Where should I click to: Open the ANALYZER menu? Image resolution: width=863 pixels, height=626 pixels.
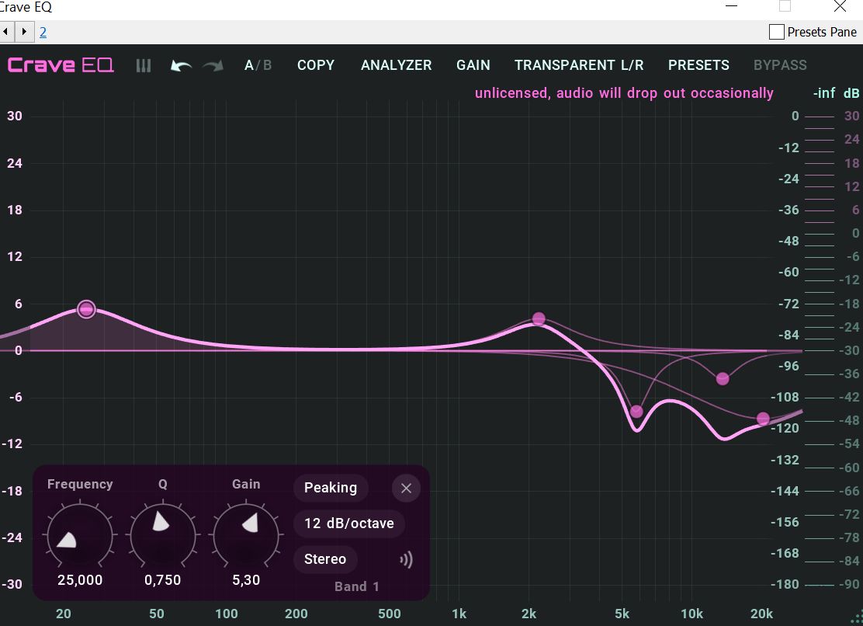396,65
